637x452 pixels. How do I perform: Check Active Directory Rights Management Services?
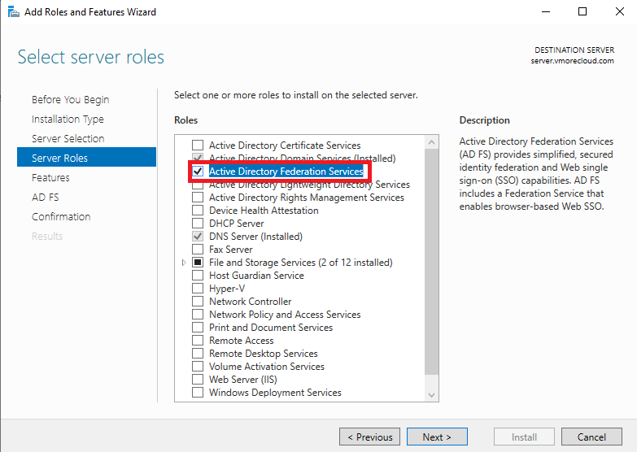[198, 197]
